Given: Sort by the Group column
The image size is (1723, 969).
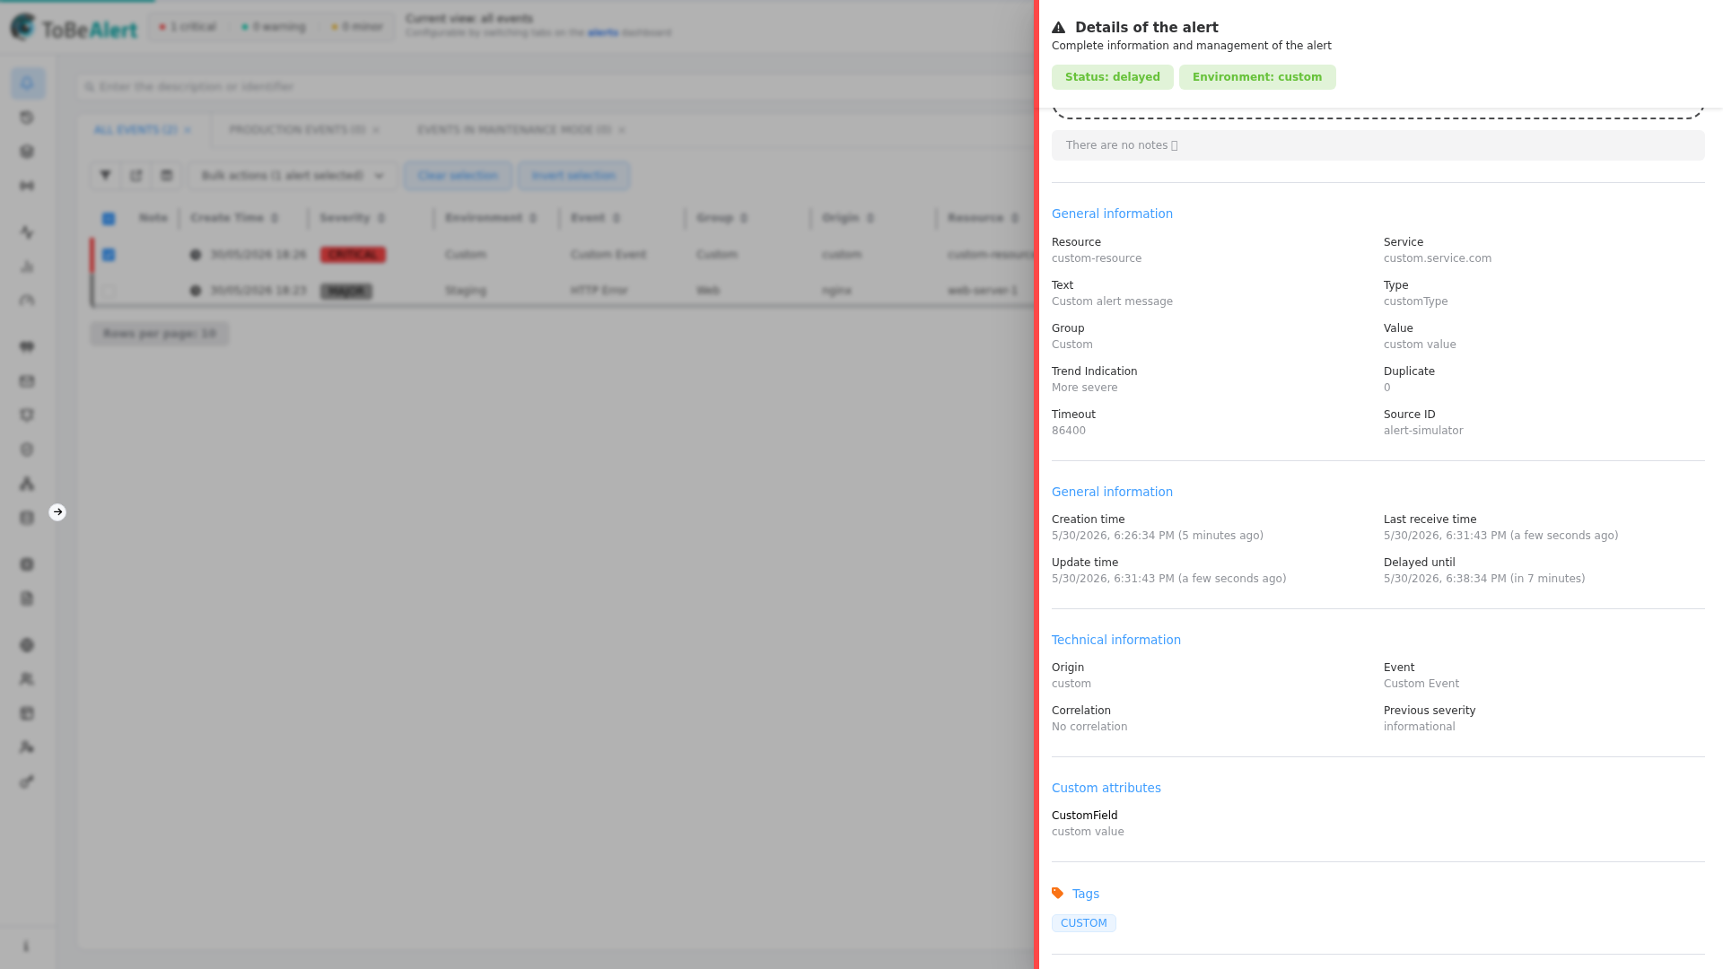Looking at the screenshot, I should pyautogui.click(x=722, y=218).
